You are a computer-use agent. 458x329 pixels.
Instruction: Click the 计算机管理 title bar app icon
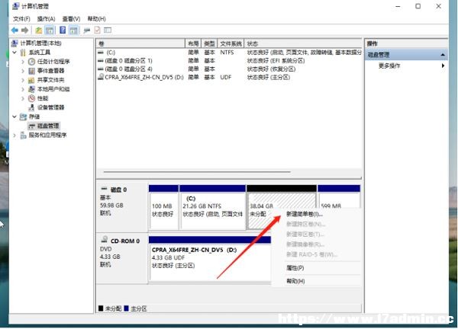[x=16, y=6]
